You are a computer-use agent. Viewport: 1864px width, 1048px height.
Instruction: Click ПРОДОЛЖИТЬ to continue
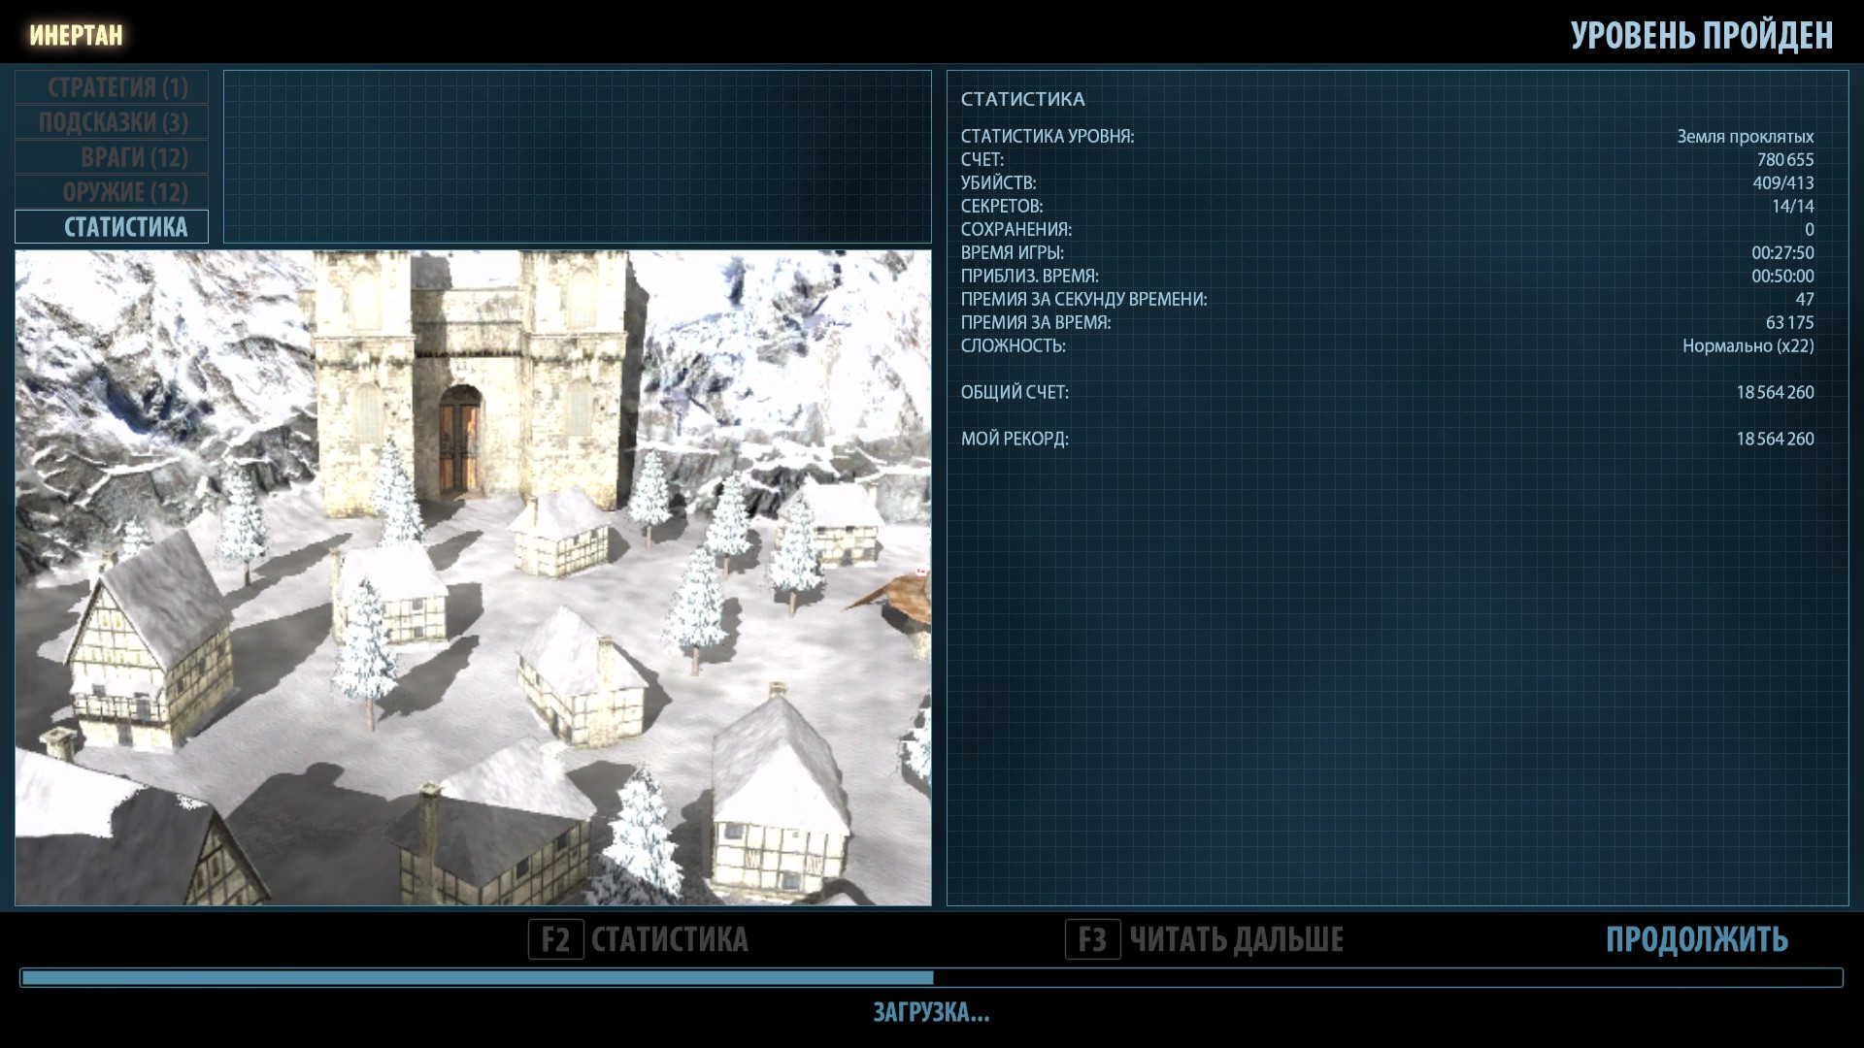coord(1696,939)
